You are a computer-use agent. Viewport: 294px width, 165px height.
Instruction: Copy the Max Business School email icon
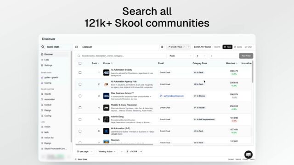(161, 96)
